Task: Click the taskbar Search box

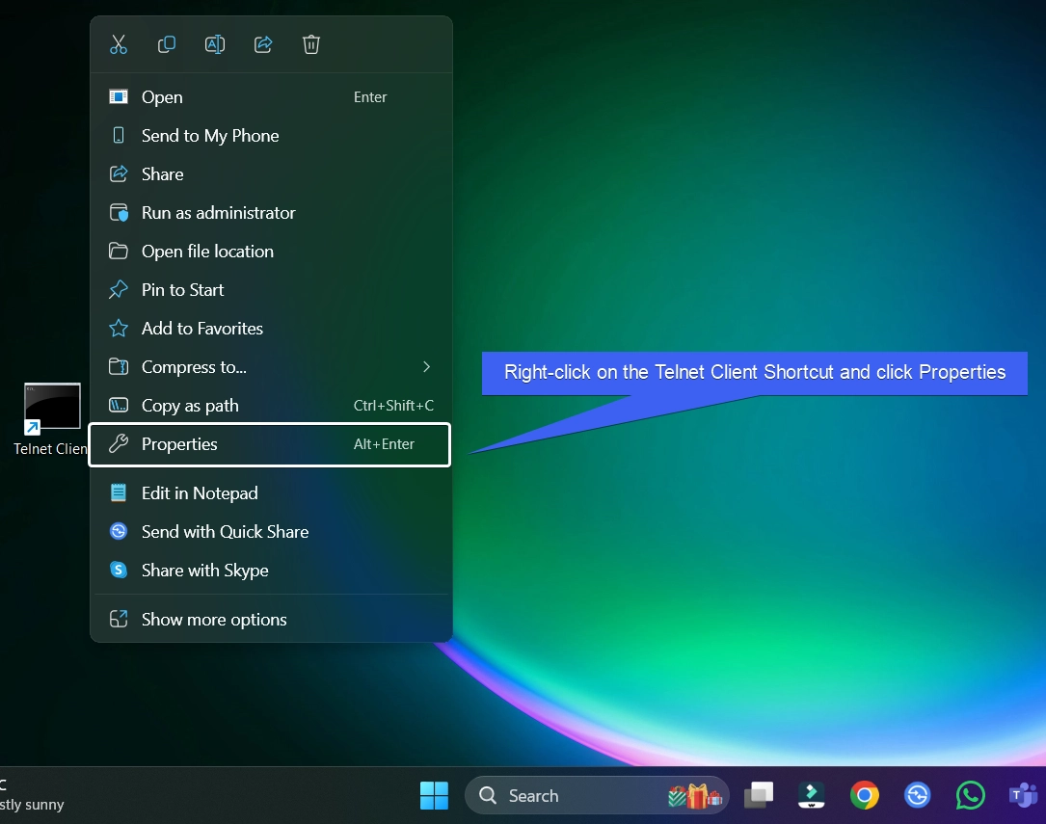Action: (597, 796)
